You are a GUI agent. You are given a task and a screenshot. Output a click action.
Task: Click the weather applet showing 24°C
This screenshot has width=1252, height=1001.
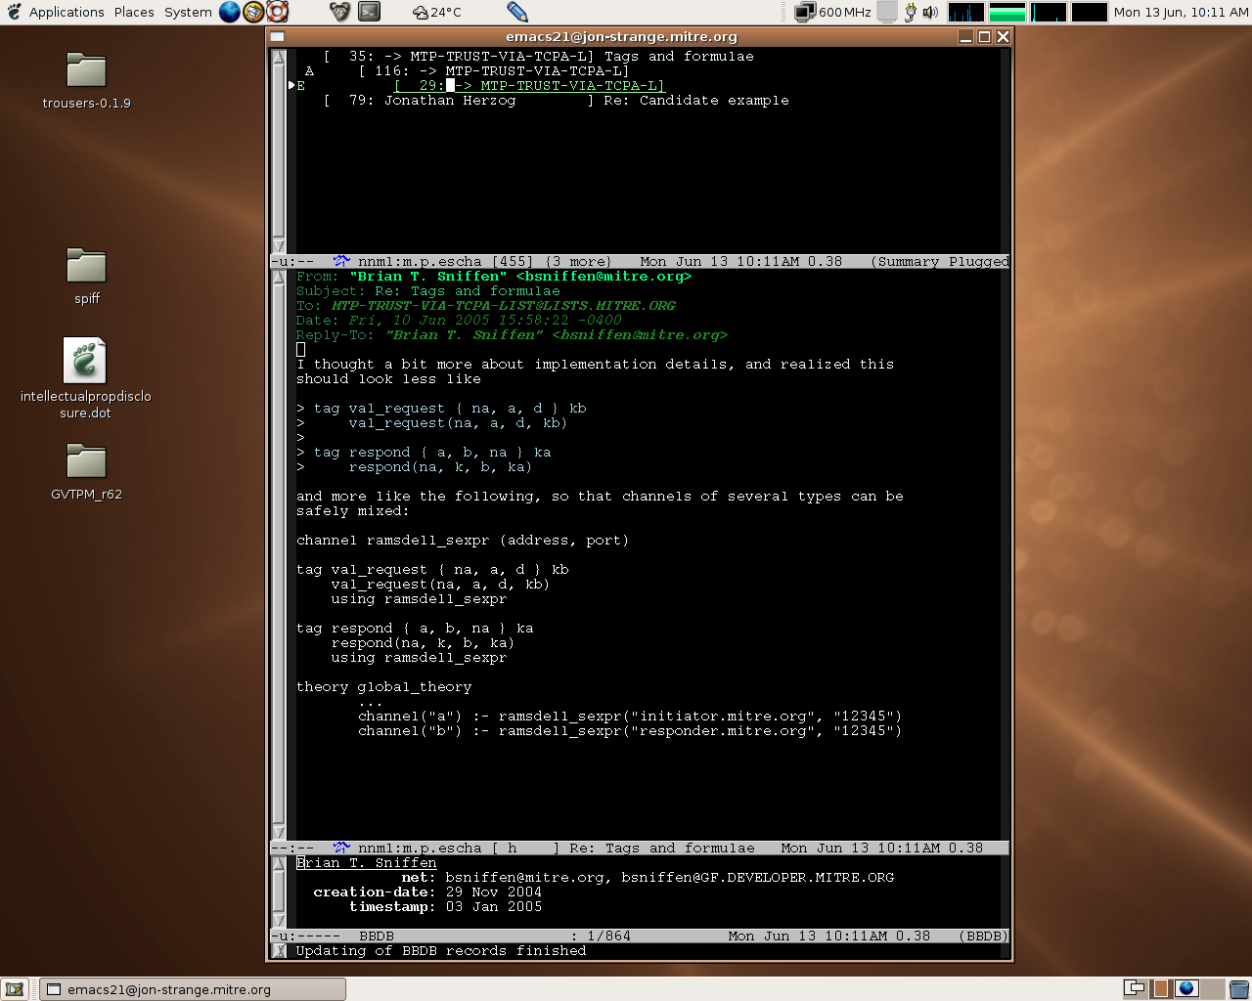tap(436, 12)
